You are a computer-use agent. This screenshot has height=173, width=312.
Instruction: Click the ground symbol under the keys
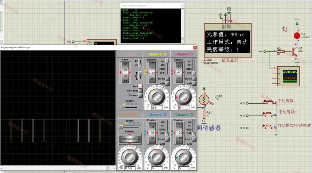coord(276,134)
